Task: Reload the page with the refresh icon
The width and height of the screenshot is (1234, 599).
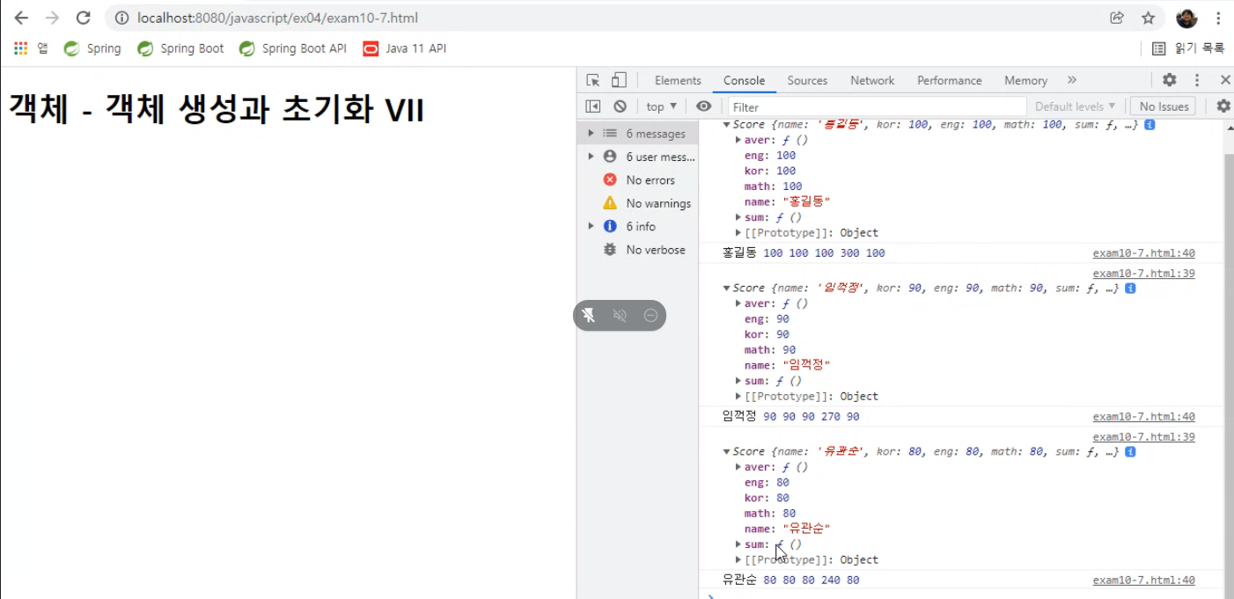Action: (83, 18)
